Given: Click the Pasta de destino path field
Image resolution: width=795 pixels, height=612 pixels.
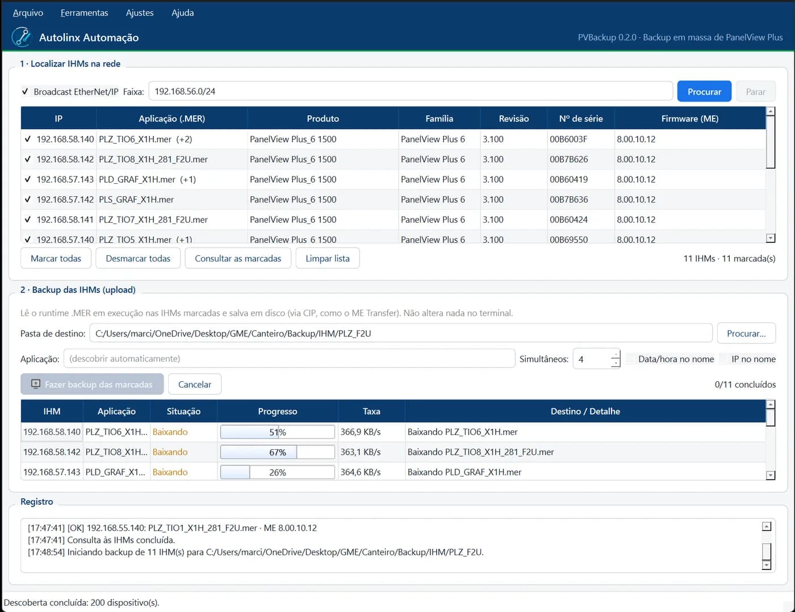Looking at the screenshot, I should pos(401,334).
